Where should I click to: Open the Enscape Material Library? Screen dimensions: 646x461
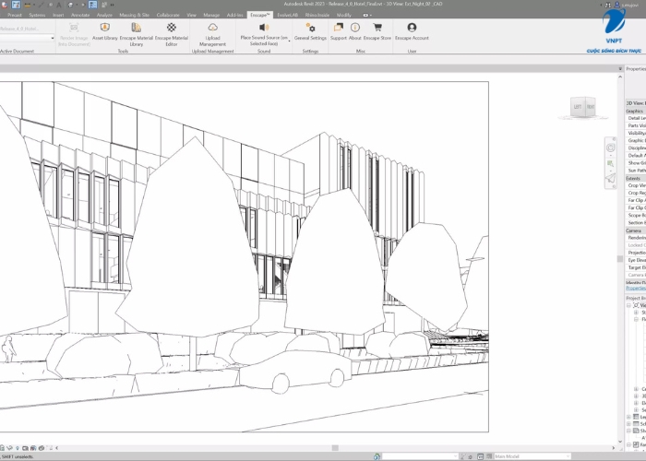click(x=137, y=33)
